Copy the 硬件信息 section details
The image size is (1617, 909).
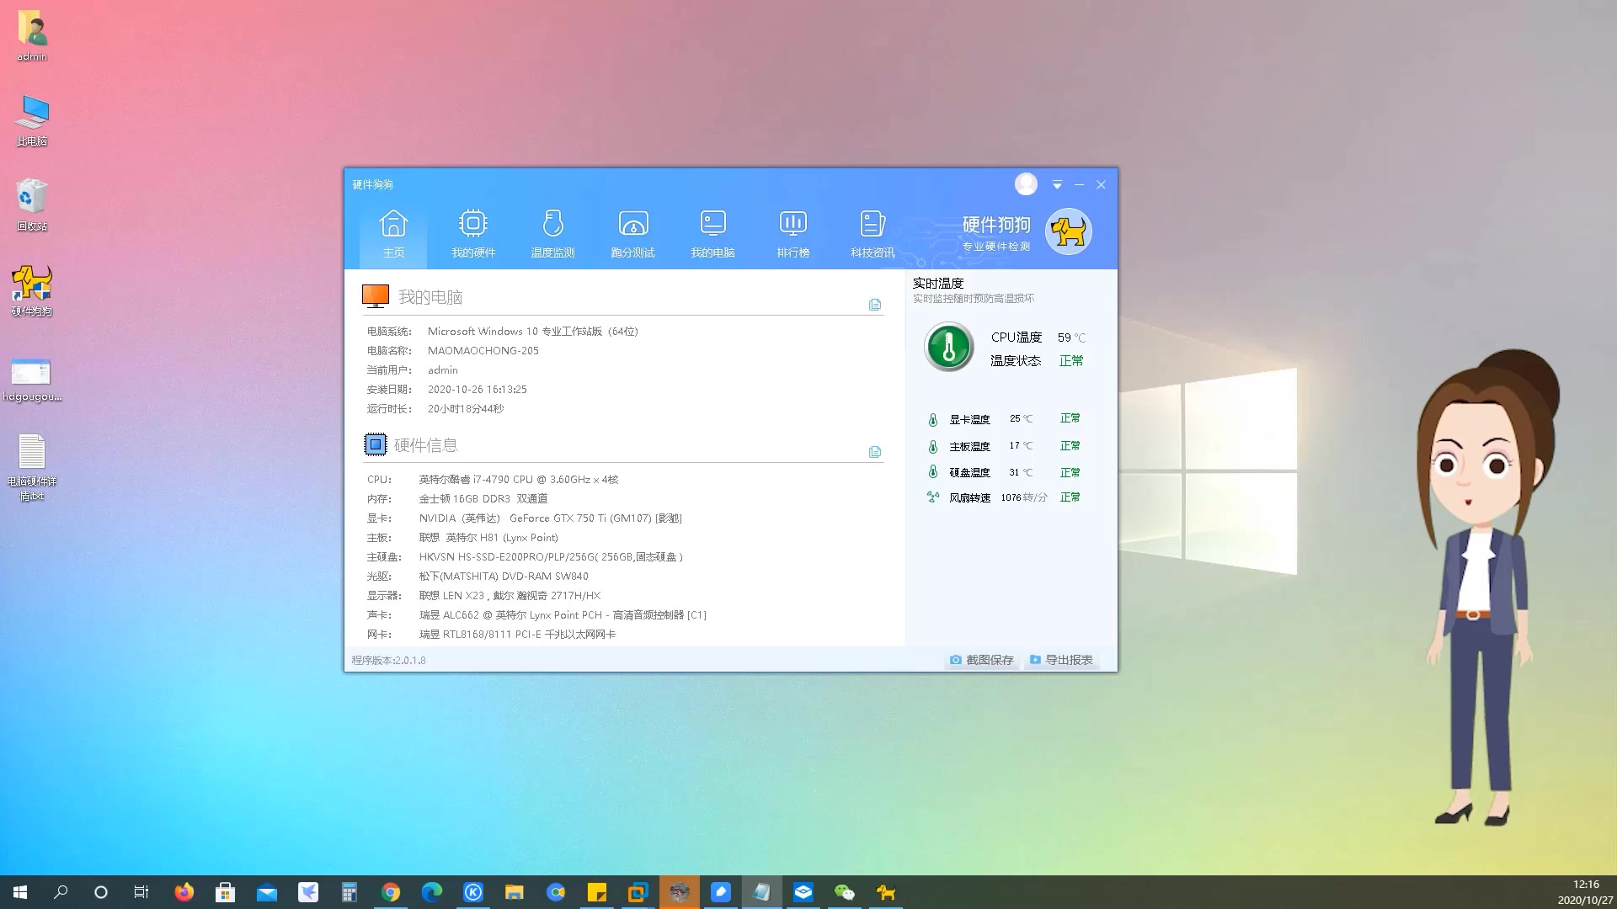tap(874, 452)
